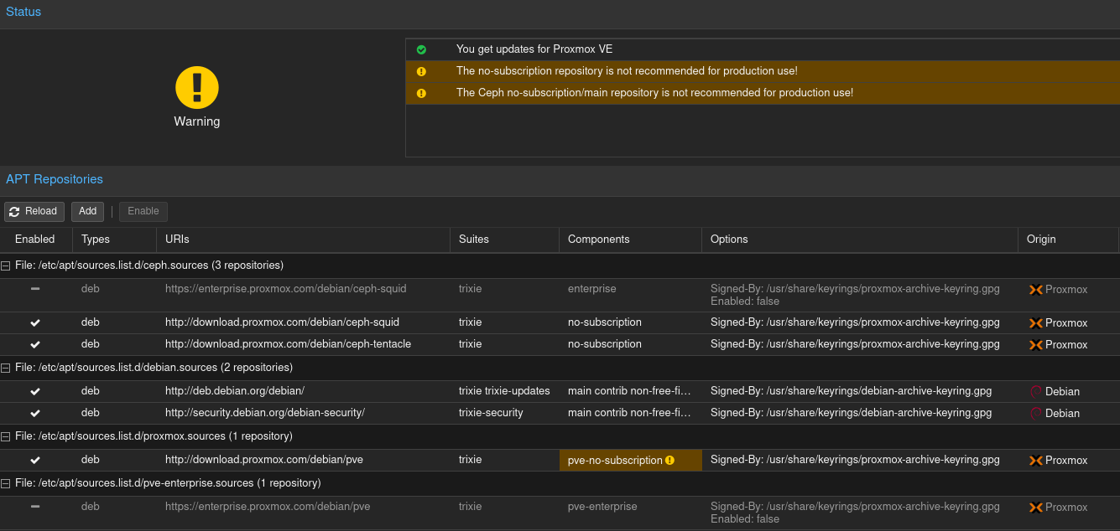Reload the APT repositories list
Screen dimensions: 1120x531
34,211
